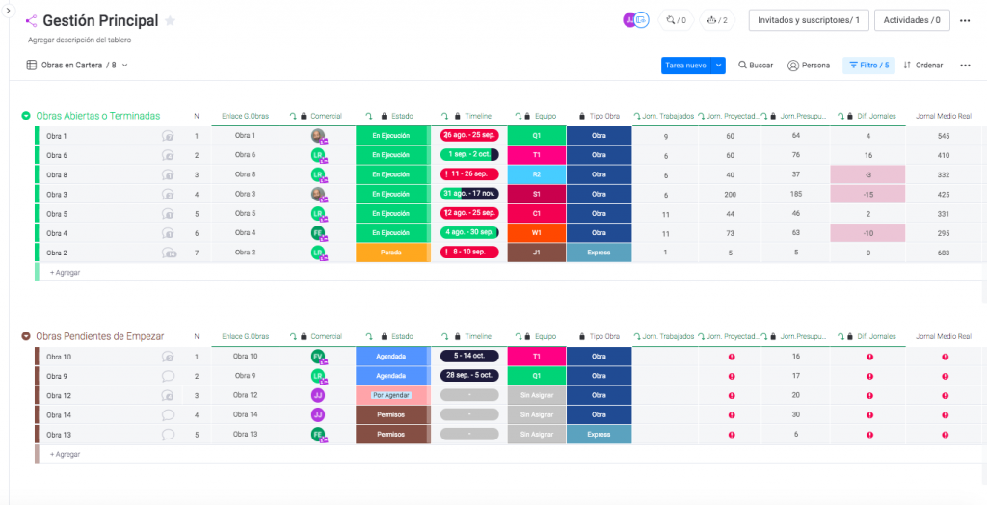
Task: Star the Gestión Principal board as favorite
Action: coord(171,21)
